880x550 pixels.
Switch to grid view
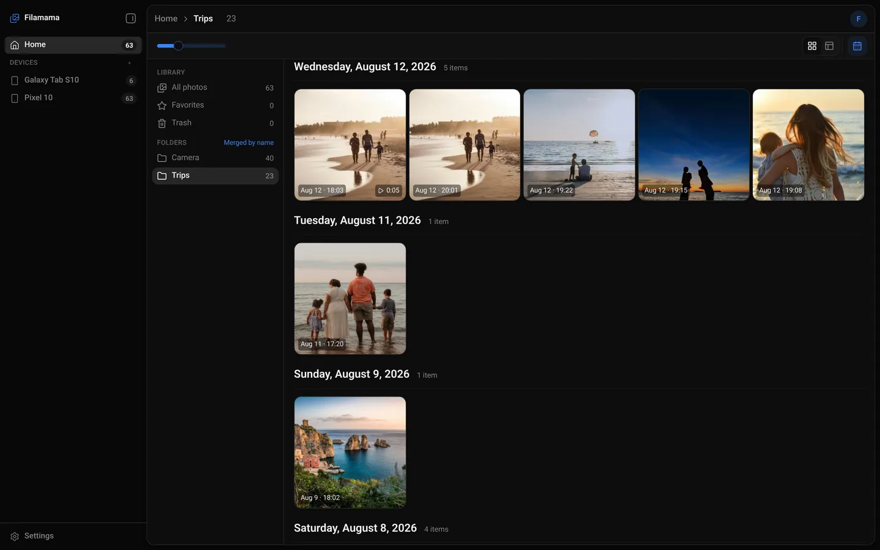point(812,46)
